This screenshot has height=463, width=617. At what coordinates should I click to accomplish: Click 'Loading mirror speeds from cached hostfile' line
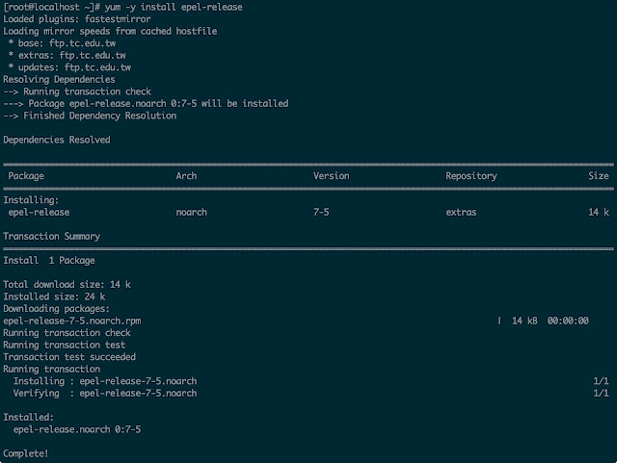tap(110, 31)
